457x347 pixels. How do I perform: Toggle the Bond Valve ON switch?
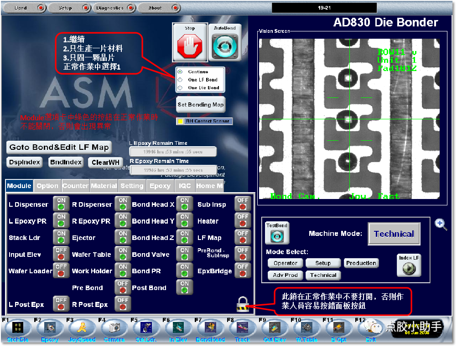(185, 254)
